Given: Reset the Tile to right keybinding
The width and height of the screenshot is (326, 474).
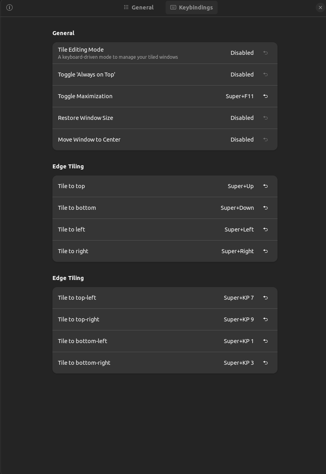Looking at the screenshot, I should pyautogui.click(x=266, y=251).
